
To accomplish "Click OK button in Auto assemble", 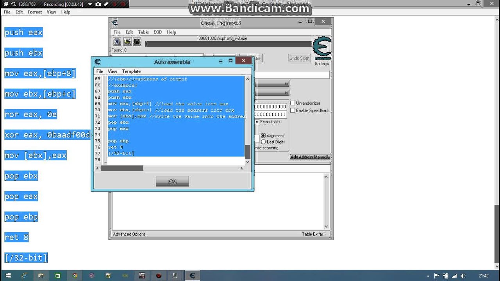I will [172, 181].
